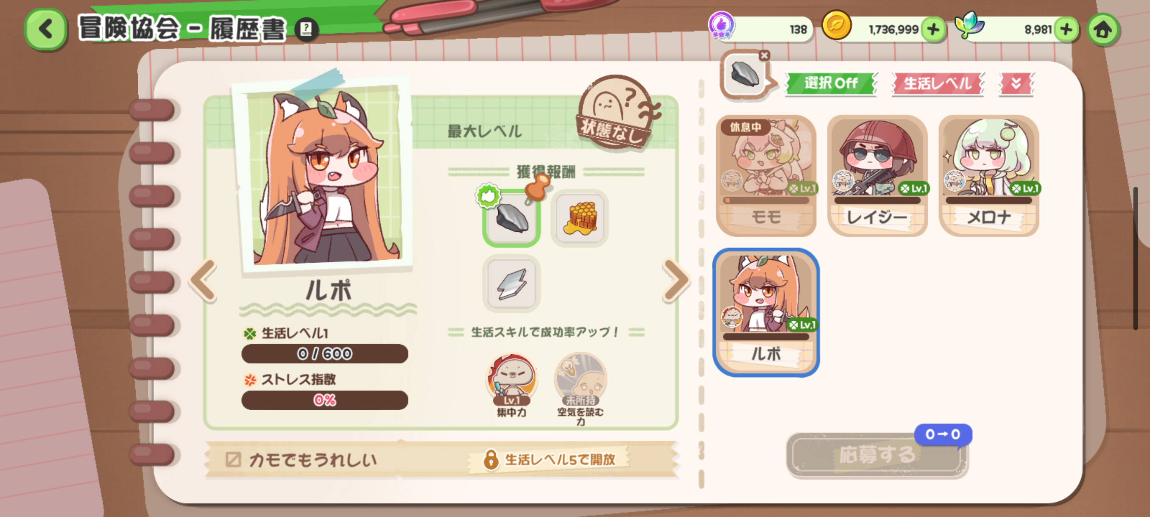Click the 生活レベル experience progress bar
Image resolution: width=1150 pixels, height=517 pixels.
click(x=324, y=354)
